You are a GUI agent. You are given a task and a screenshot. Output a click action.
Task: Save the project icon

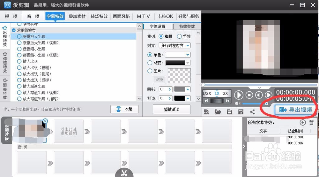click(x=229, y=112)
